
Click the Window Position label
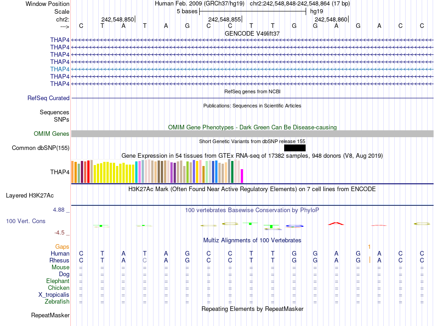(48, 4)
